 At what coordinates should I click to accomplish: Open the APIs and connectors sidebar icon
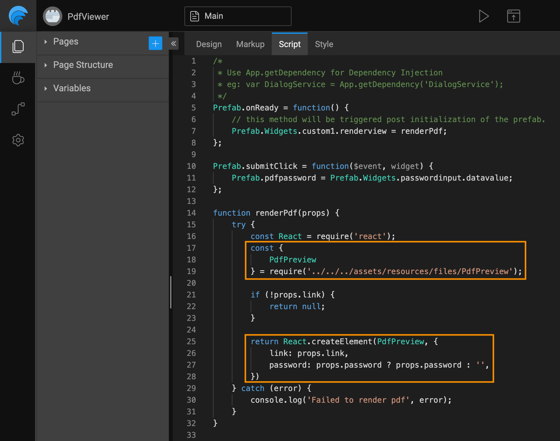[18, 109]
